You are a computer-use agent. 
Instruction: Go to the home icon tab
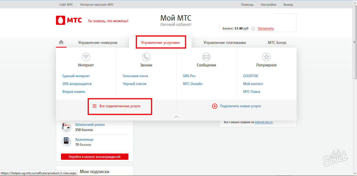(61, 42)
